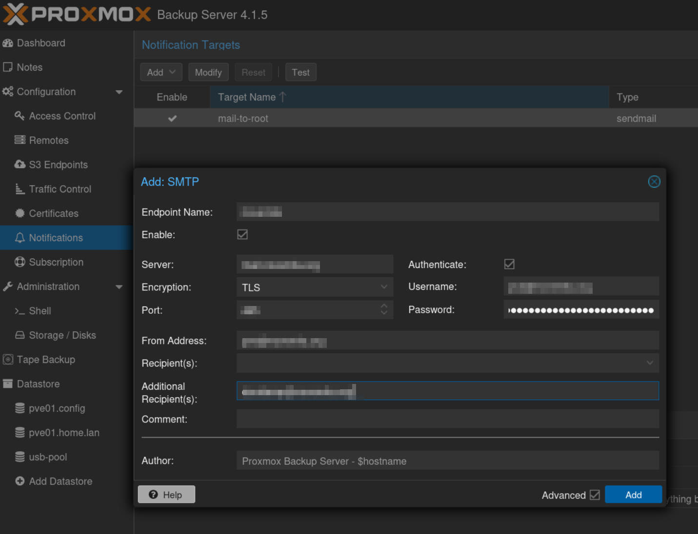Disable the Advanced option
The height and width of the screenshot is (534, 698).
pyautogui.click(x=595, y=495)
